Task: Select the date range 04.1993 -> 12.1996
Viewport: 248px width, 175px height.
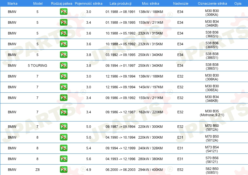Action: tap(121, 159)
